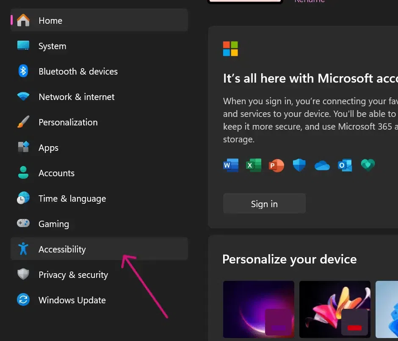Viewport: 398px width, 341px height.
Task: Select the second personalization theme thumbnail
Action: (x=334, y=309)
